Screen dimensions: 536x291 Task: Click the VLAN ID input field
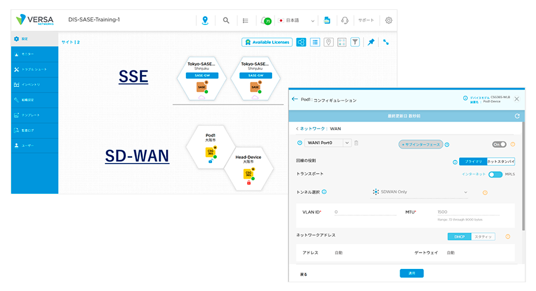click(364, 212)
